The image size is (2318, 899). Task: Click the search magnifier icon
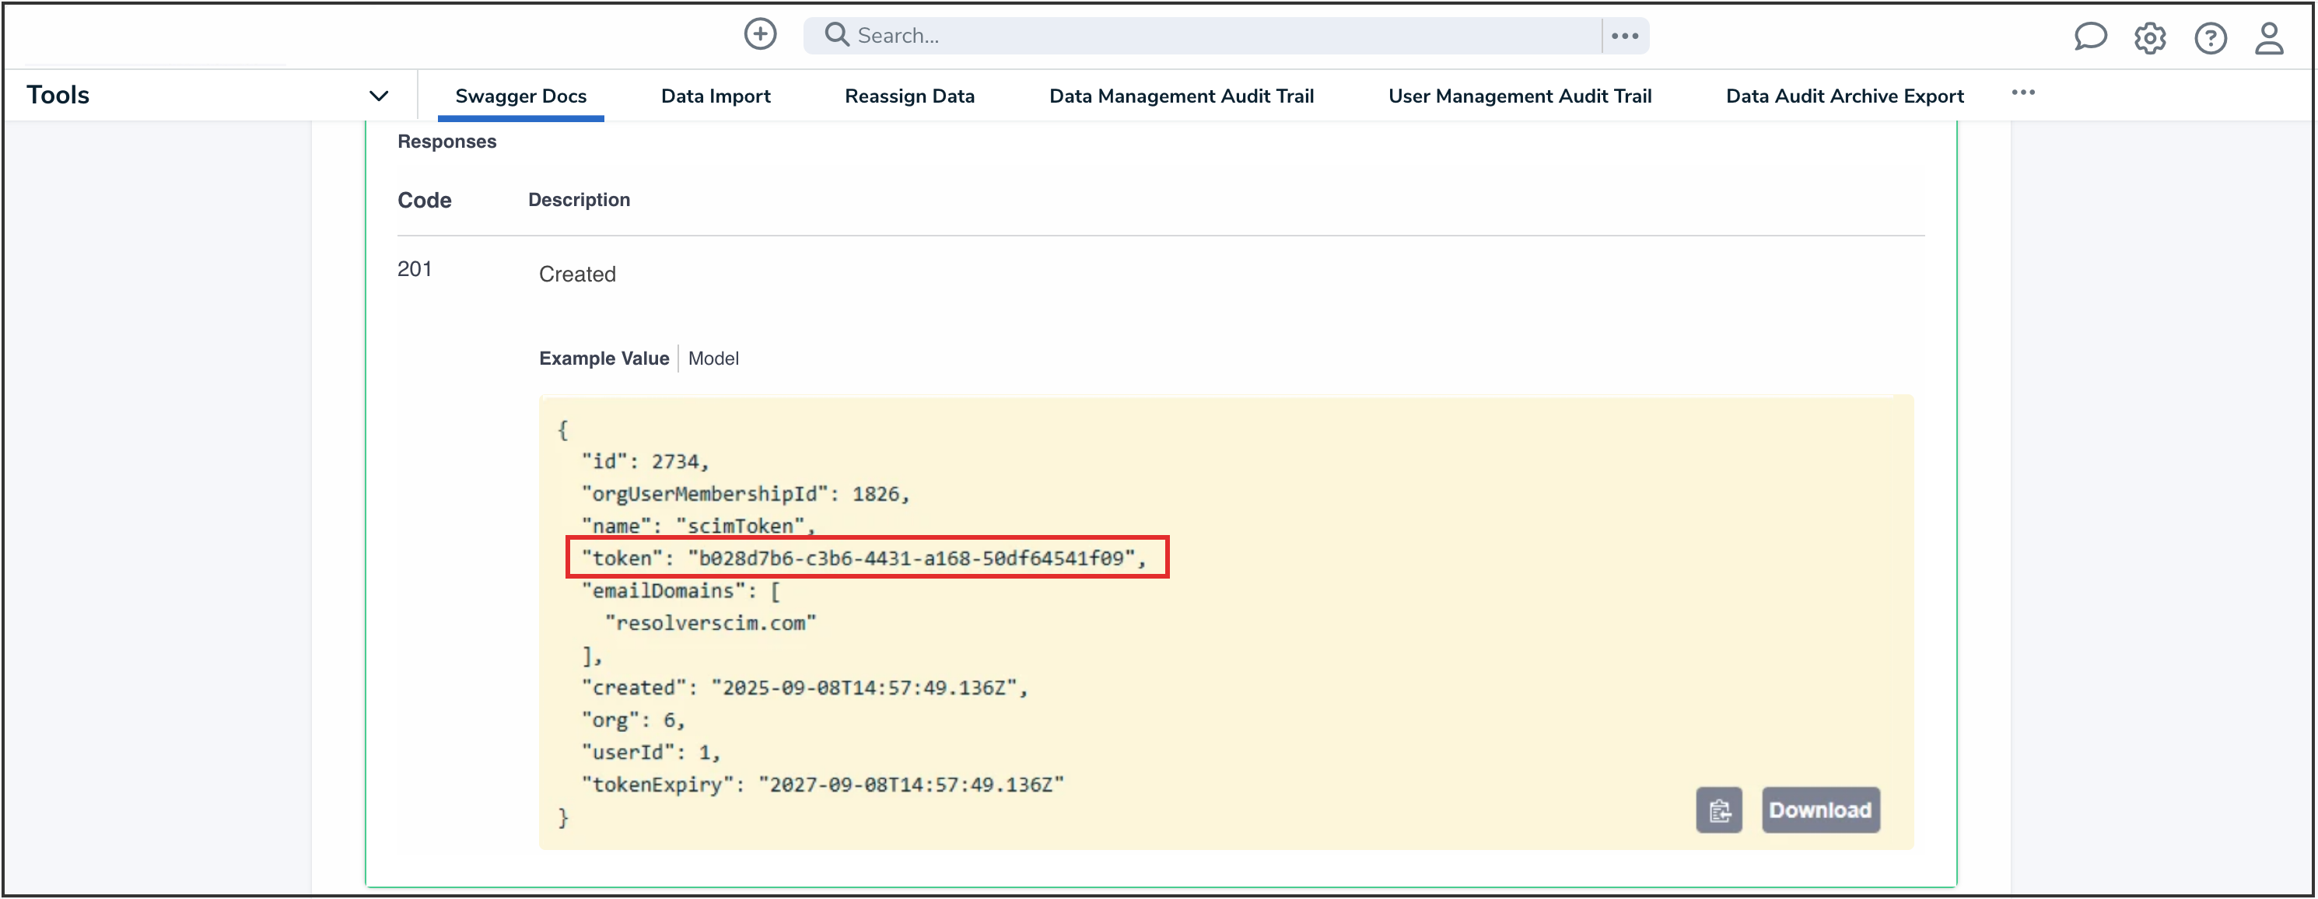point(836,35)
